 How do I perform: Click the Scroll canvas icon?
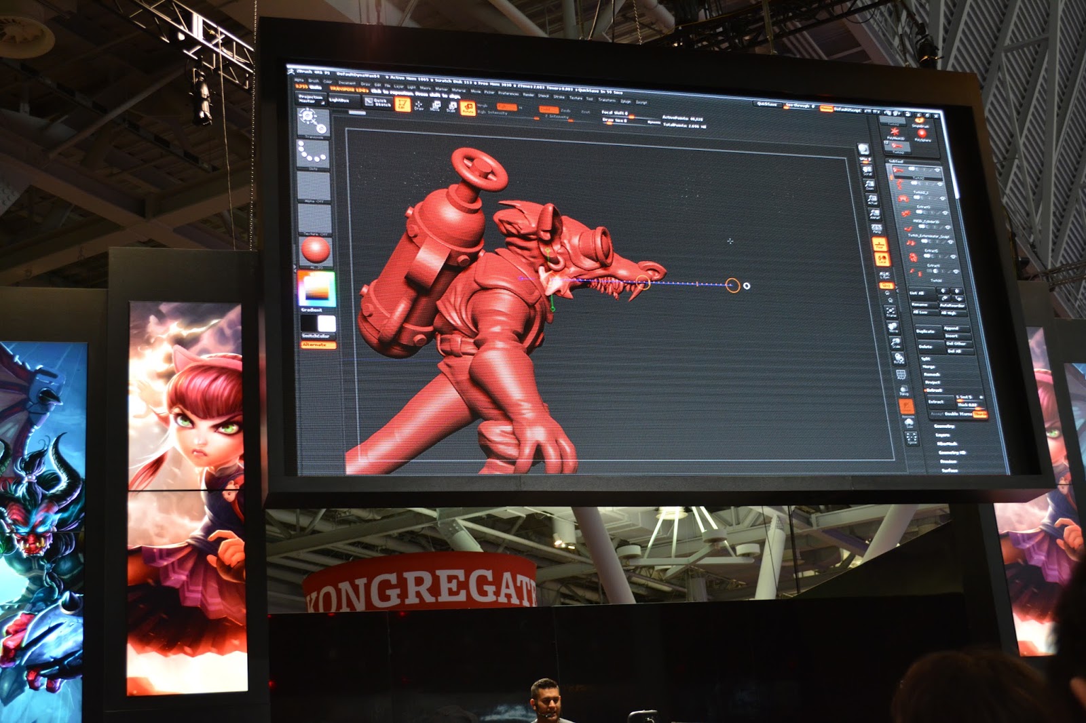click(x=867, y=170)
